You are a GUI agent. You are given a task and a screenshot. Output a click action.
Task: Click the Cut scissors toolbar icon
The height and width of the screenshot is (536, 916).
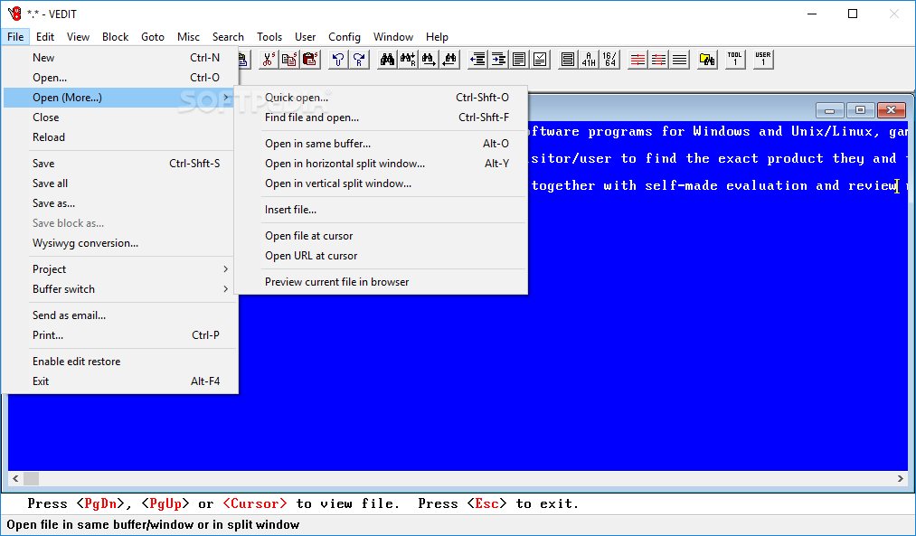click(x=269, y=59)
